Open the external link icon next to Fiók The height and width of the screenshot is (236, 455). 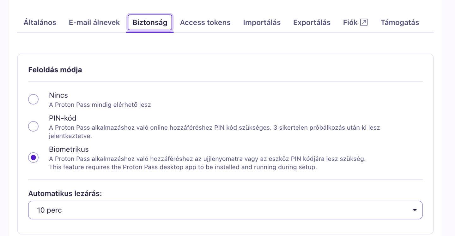364,22
